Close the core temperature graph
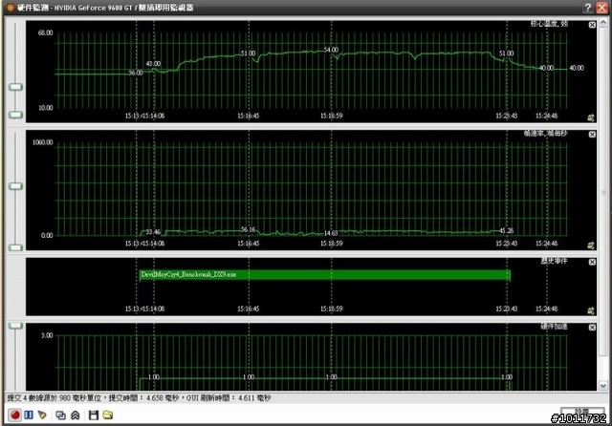The image size is (612, 426). coord(592,25)
